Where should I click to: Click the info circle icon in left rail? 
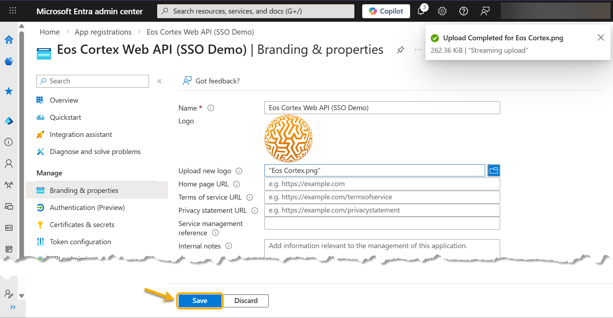coord(9,142)
